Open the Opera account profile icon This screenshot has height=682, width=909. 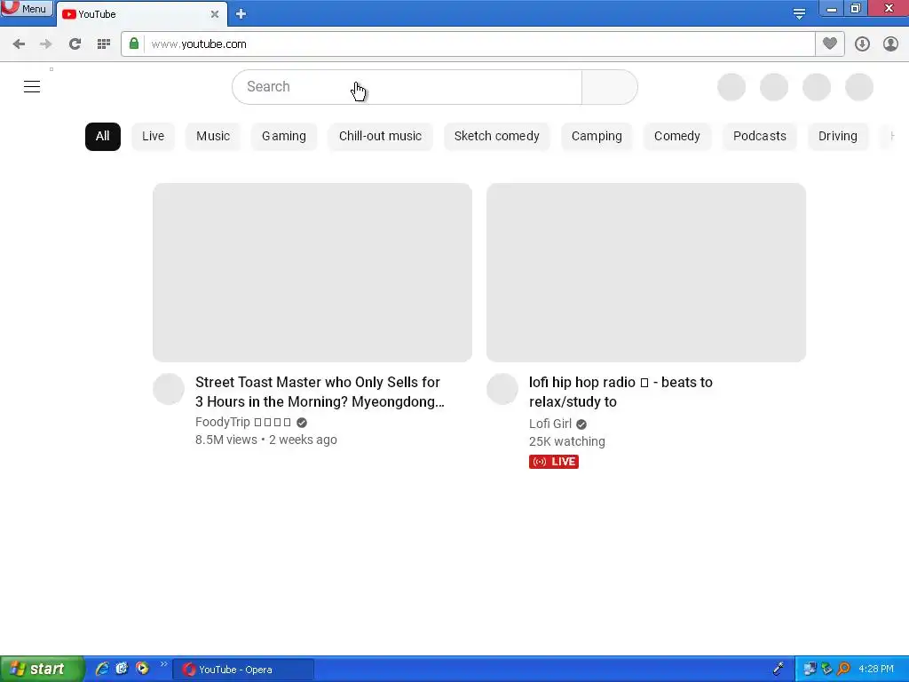pos(890,44)
